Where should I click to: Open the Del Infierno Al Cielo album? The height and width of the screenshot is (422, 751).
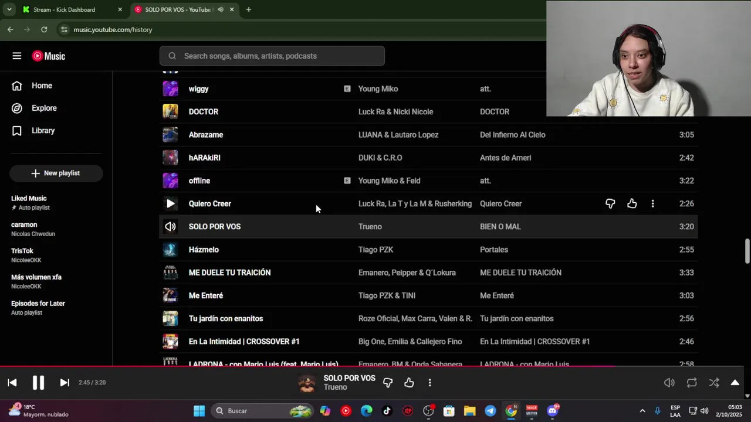click(512, 134)
